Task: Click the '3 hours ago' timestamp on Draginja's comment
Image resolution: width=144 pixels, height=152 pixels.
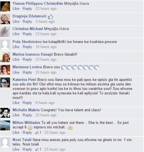Action: [45, 22]
